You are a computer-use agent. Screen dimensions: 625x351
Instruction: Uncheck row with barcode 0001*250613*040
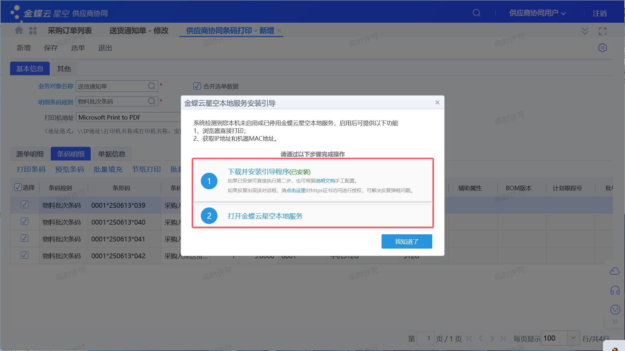pyautogui.click(x=24, y=221)
